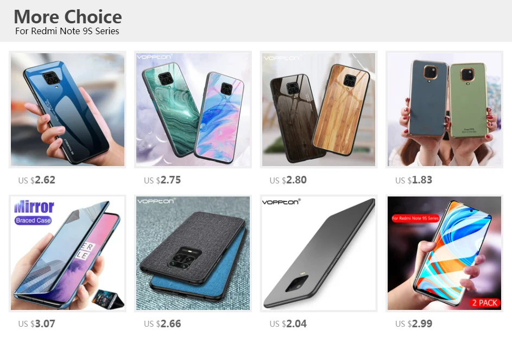Click the US $2.66 price label
Image resolution: width=512 pixels, height=349 pixels.
pyautogui.click(x=162, y=323)
